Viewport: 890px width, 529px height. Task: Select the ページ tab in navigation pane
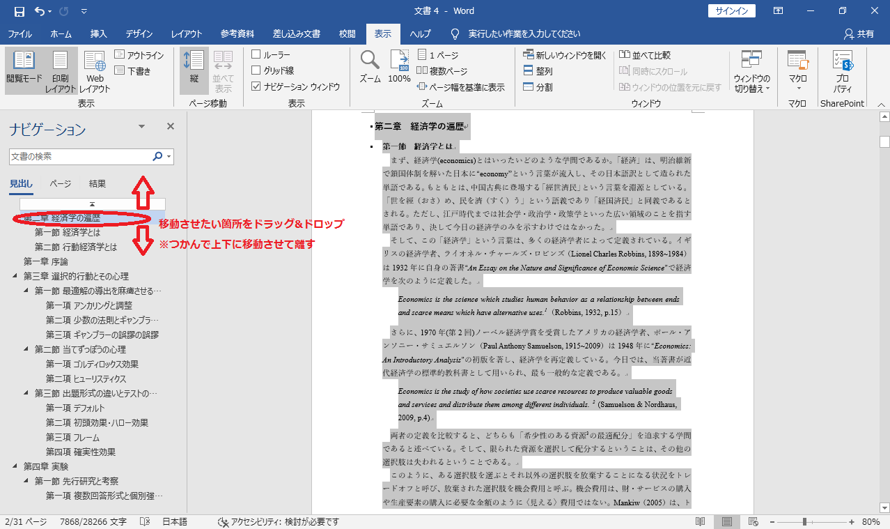(60, 184)
